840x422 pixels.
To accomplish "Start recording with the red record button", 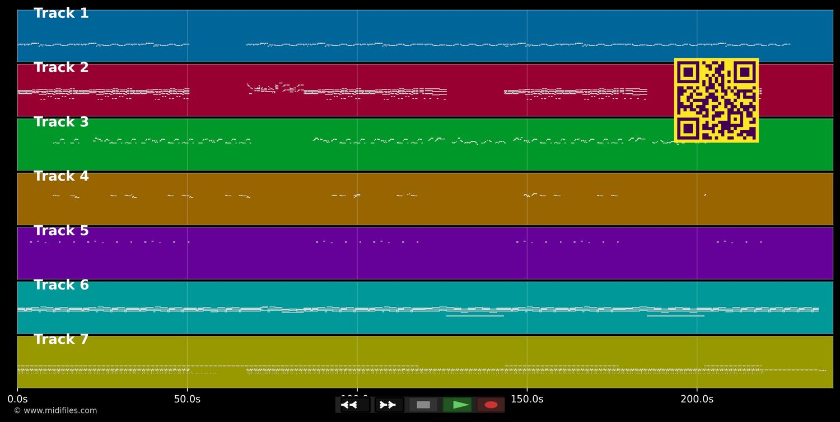I will coord(491,405).
